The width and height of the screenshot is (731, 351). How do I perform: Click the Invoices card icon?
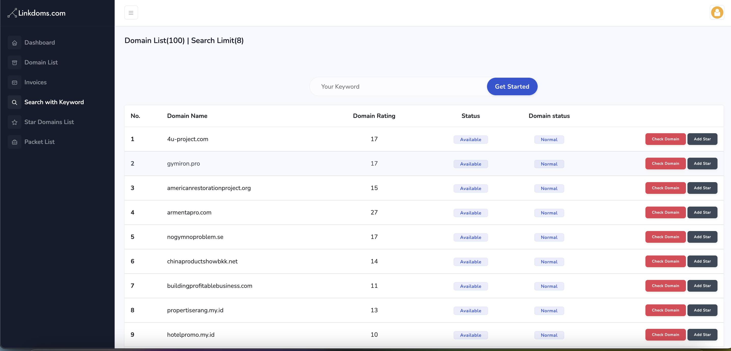coord(15,83)
